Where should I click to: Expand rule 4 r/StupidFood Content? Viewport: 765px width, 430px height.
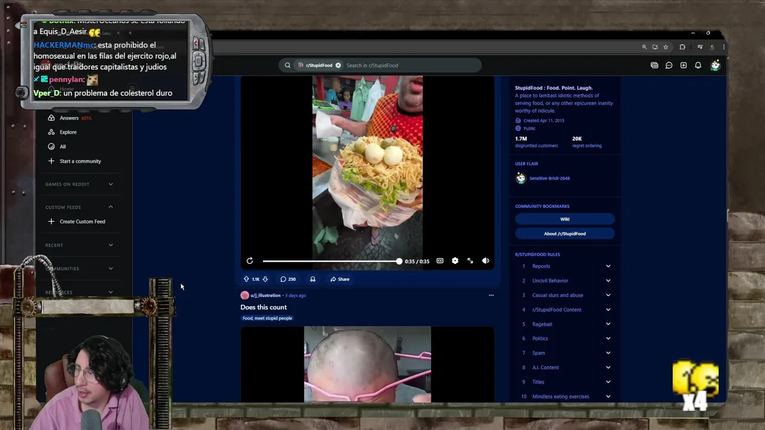(x=565, y=309)
